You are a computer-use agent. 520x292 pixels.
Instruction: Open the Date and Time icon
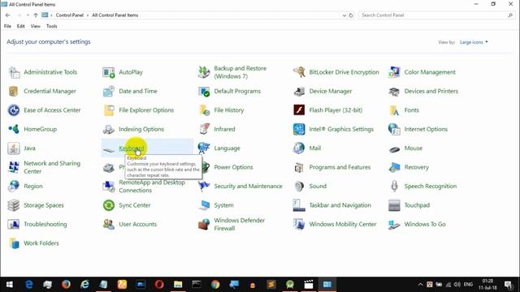[109, 91]
